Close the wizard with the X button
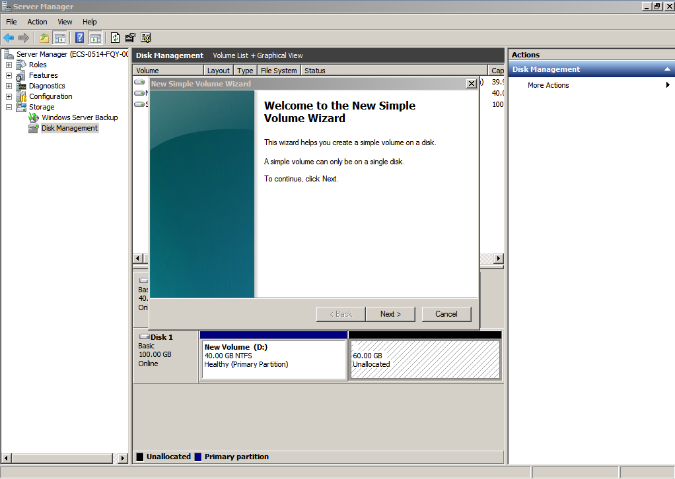Screen dimensions: 675x479 coord(472,84)
